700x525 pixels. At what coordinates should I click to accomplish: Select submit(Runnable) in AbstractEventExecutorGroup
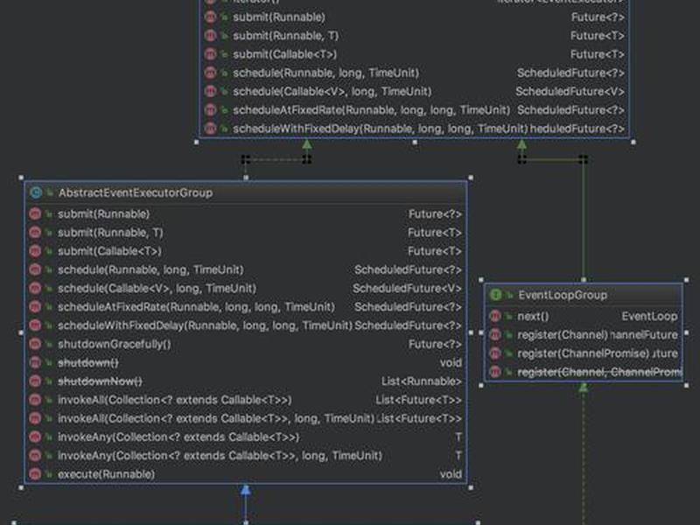(103, 214)
